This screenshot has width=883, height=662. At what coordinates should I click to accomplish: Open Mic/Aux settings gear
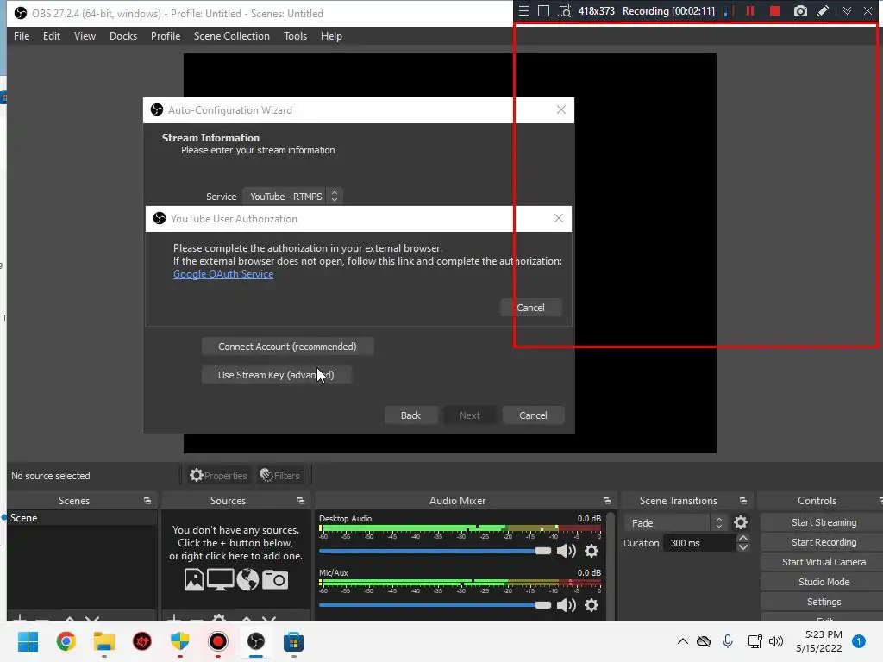tap(592, 605)
